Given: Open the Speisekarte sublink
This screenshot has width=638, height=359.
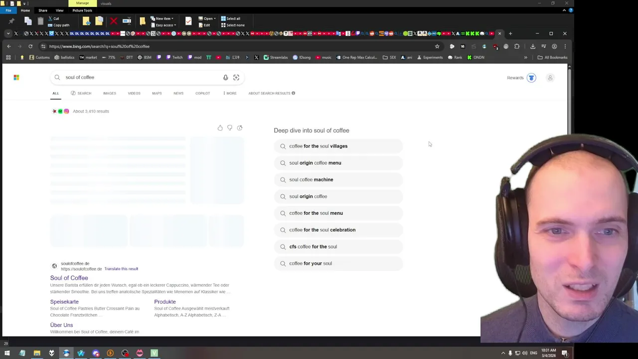Looking at the screenshot, I should 64,302.
